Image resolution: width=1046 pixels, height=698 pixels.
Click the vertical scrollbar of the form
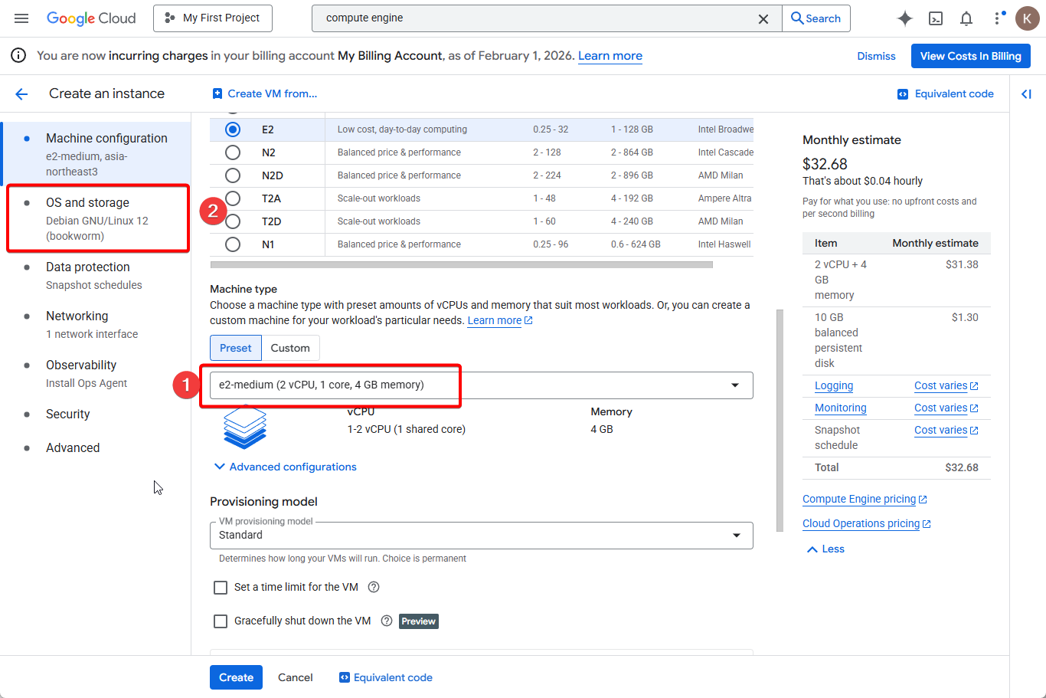(780, 420)
